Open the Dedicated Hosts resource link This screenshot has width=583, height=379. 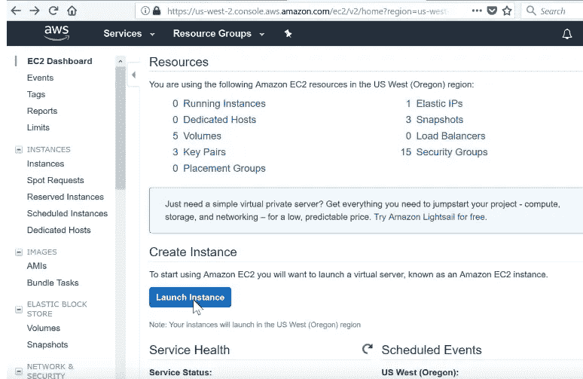(219, 120)
